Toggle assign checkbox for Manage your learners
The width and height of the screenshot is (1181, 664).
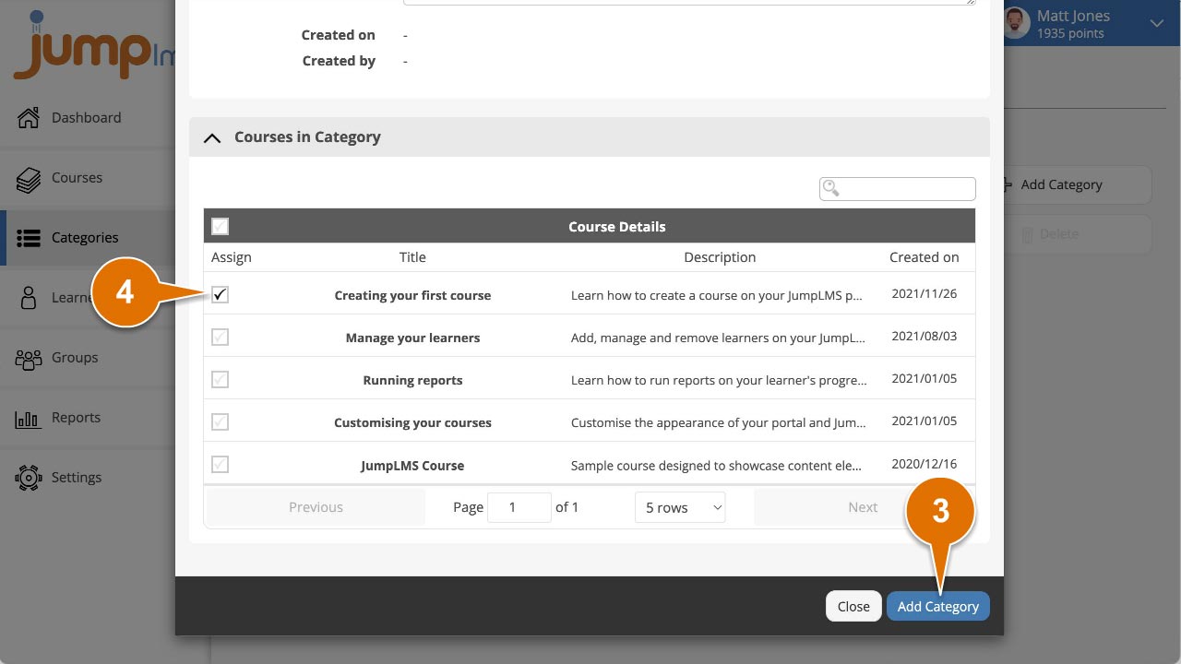click(220, 338)
